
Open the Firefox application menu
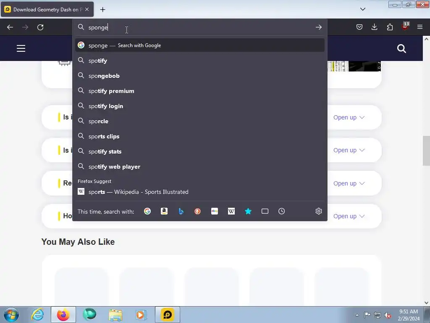pos(420,27)
